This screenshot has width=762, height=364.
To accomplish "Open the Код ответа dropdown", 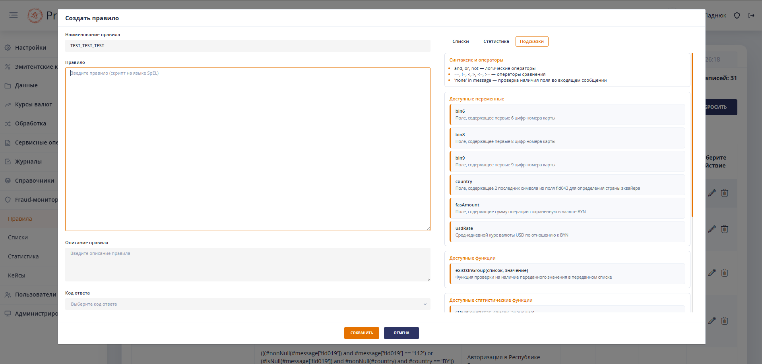I will 247,304.
